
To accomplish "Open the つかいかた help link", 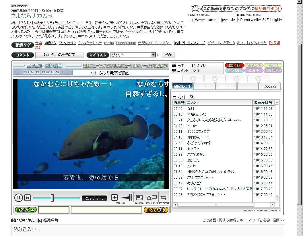I will coord(26,220).
